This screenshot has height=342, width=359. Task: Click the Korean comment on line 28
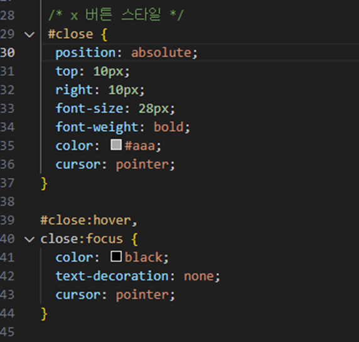116,15
